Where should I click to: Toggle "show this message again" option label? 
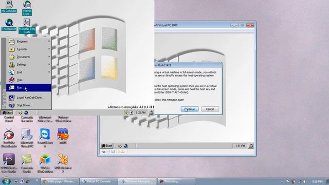click(x=170, y=100)
